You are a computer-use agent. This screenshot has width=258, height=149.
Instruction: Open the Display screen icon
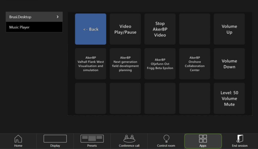tap(55, 139)
